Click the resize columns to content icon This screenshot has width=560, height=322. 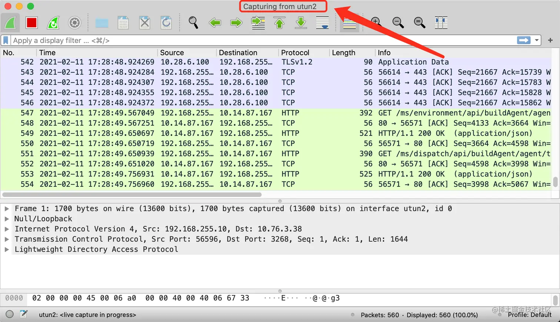[x=441, y=23]
